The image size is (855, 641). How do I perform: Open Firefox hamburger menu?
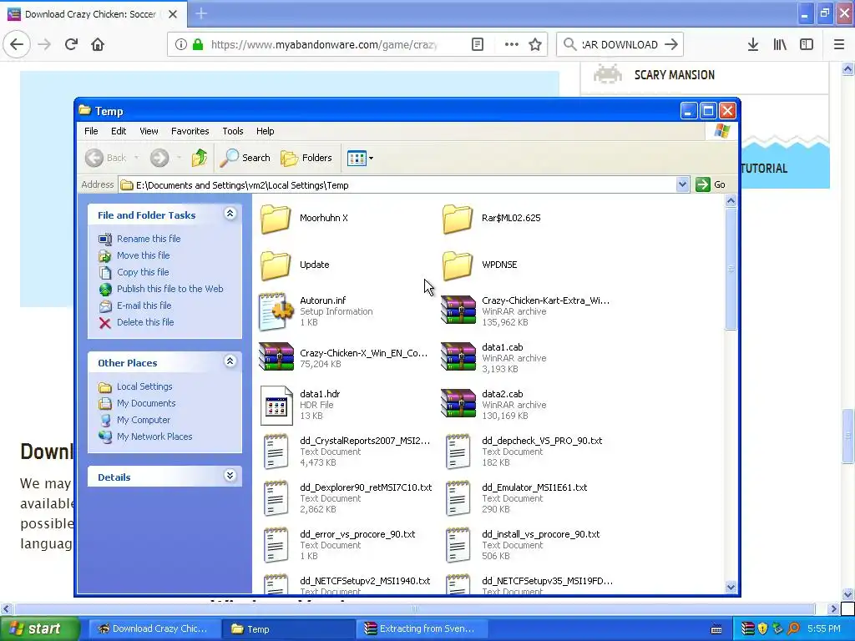click(x=838, y=44)
